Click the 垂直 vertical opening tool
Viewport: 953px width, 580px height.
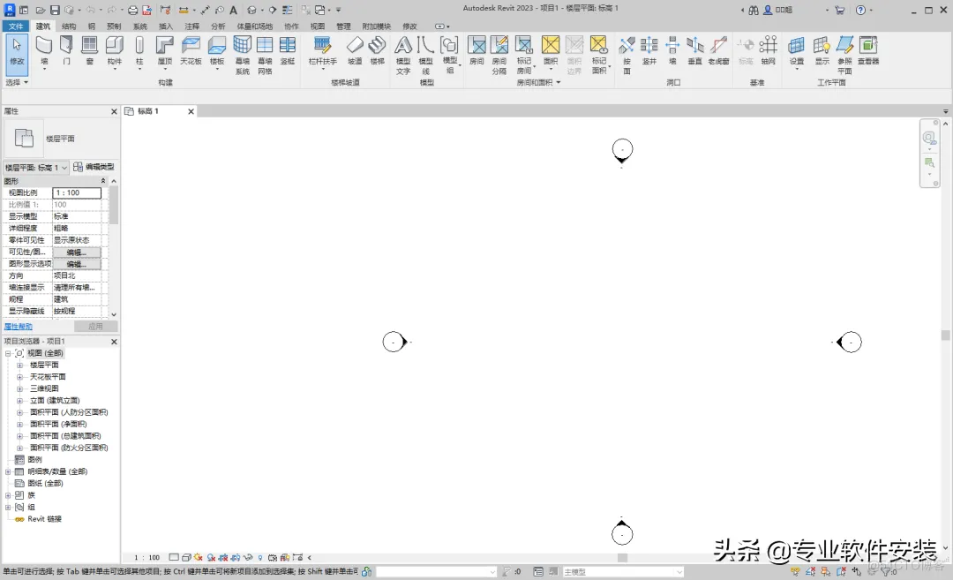(694, 49)
